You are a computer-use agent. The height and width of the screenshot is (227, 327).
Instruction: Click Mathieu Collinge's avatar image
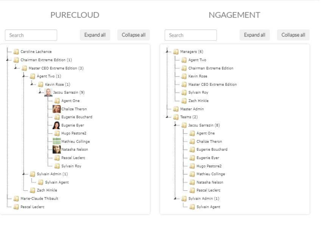pyautogui.click(x=57, y=141)
